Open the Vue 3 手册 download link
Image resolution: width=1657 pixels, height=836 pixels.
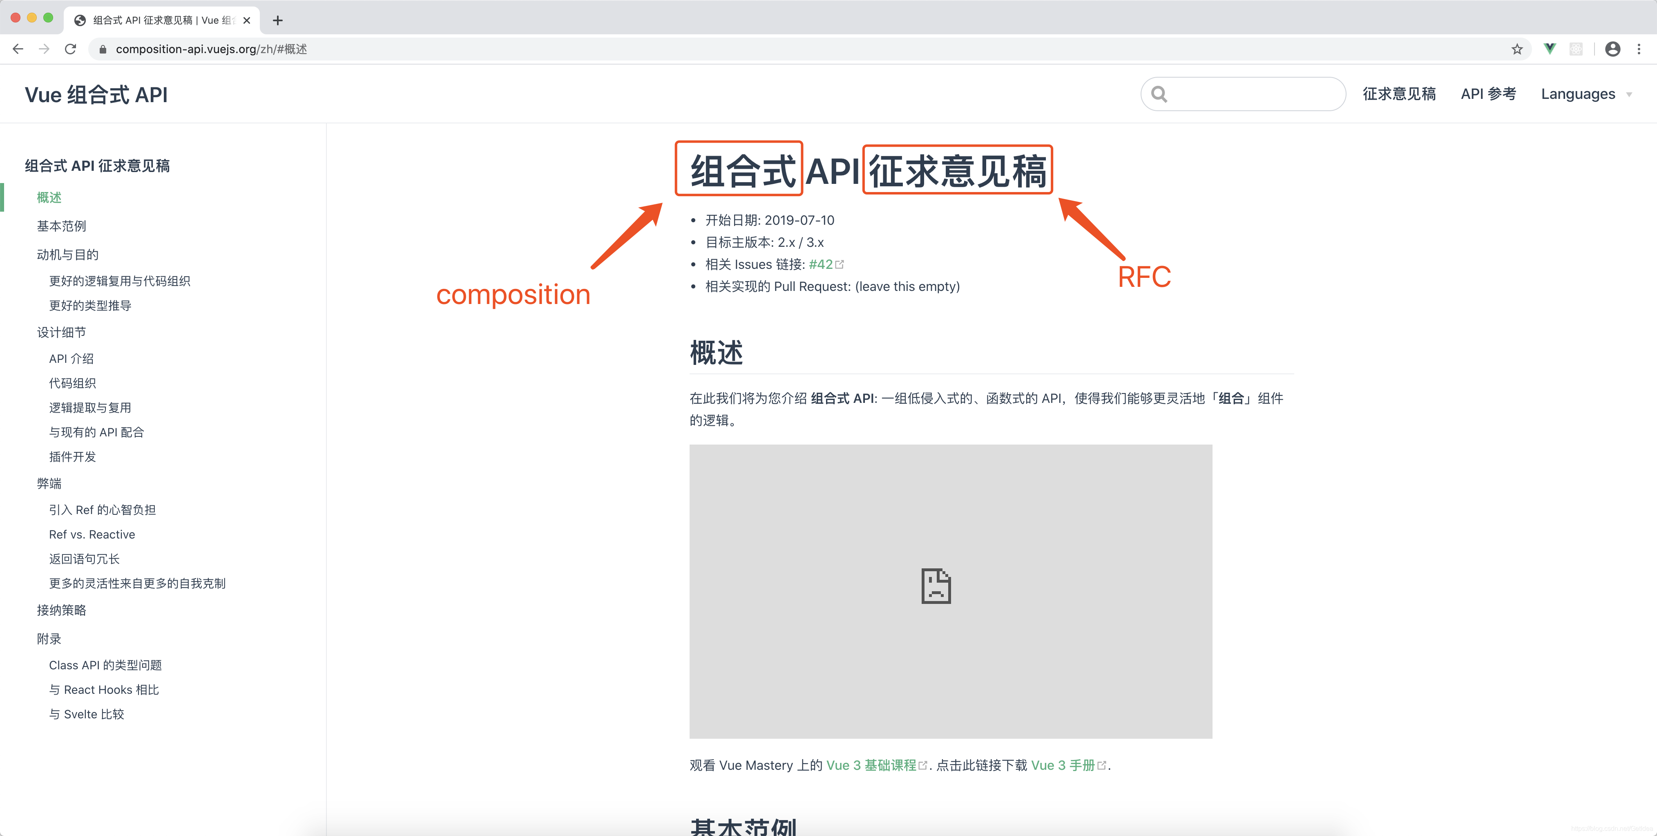pyautogui.click(x=1068, y=765)
